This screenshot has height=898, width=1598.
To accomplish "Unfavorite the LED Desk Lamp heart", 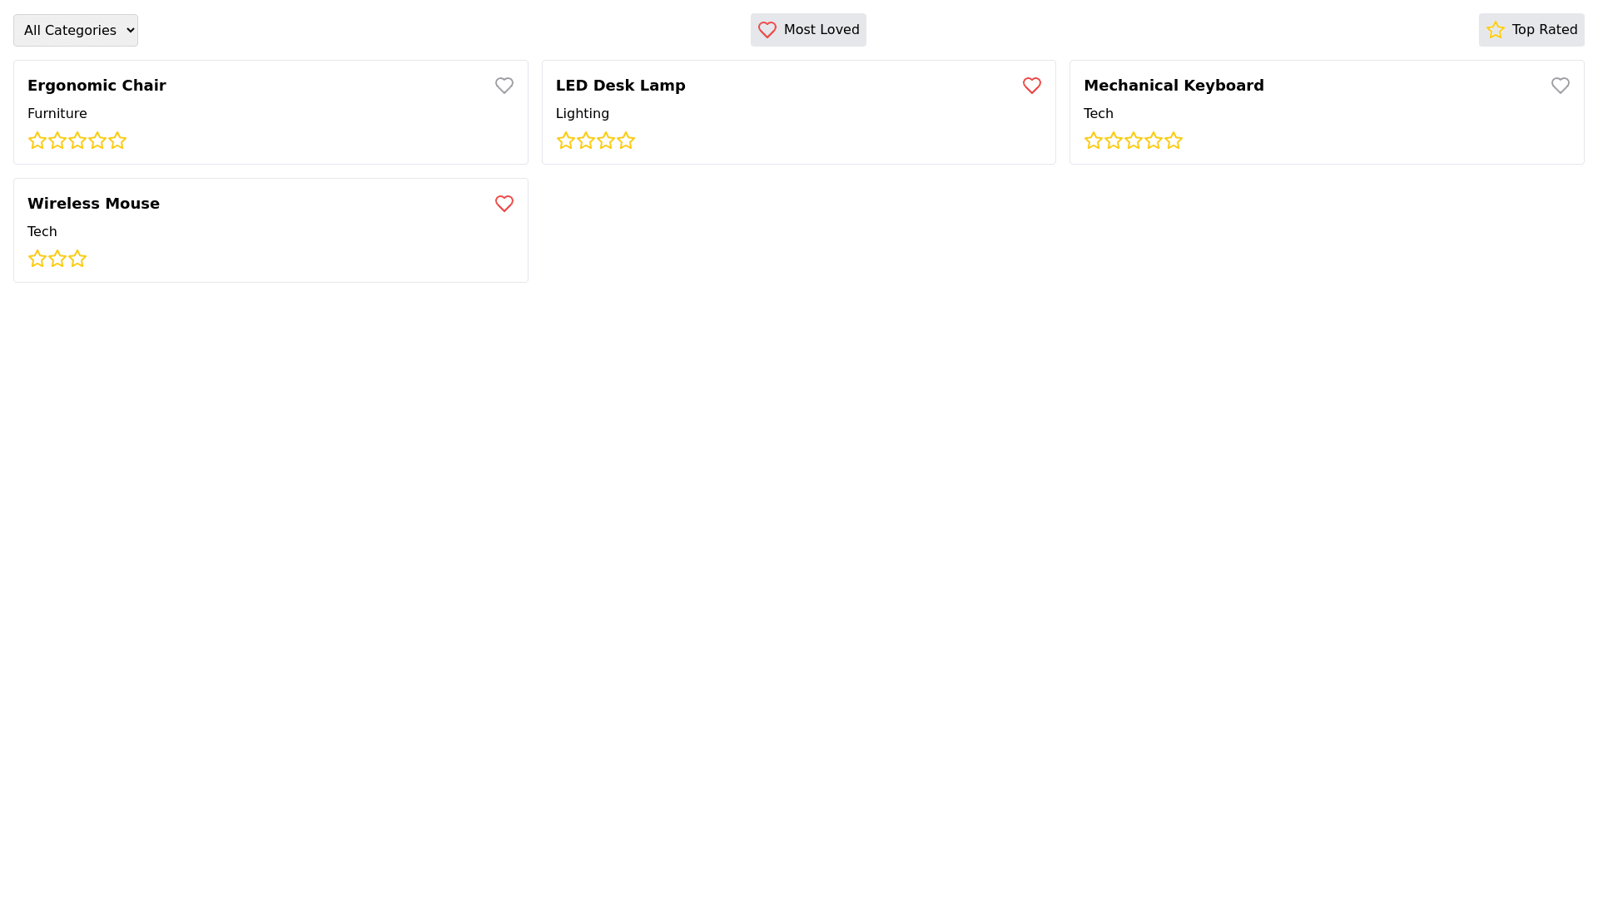I will click(1031, 86).
